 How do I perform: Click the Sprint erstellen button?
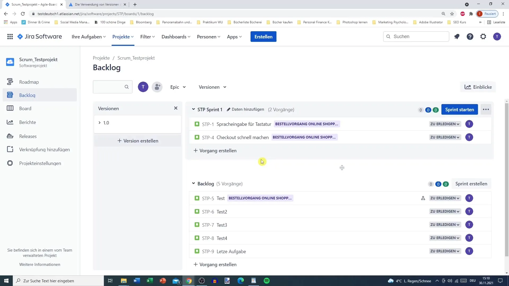pos(471,184)
